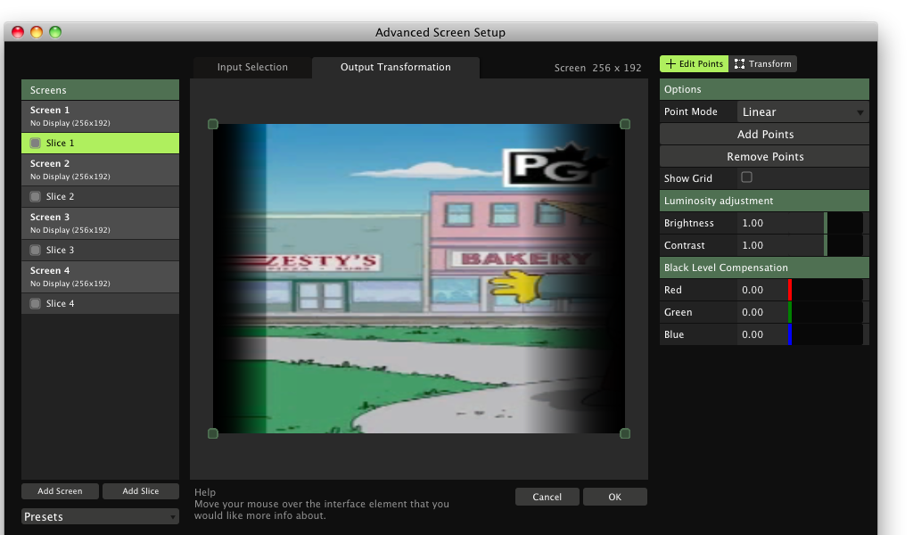Click the Add Slice button
This screenshot has height=535, width=913.
click(x=140, y=491)
